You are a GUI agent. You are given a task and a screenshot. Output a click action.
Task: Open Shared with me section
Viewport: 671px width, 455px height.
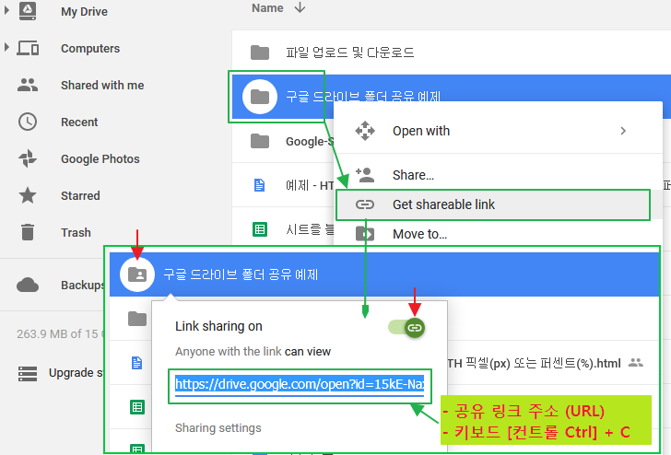click(x=102, y=85)
